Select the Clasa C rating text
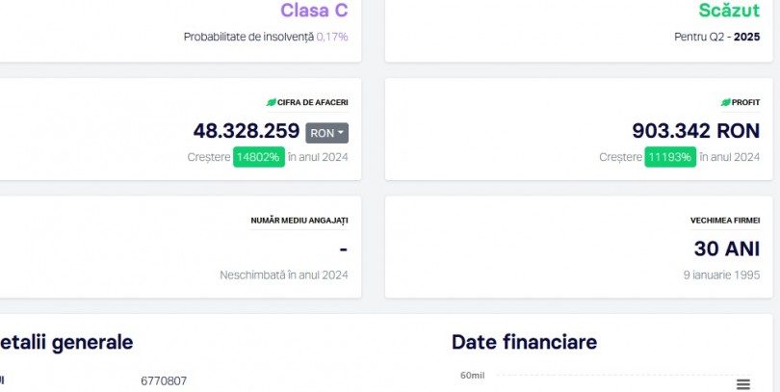 314,11
